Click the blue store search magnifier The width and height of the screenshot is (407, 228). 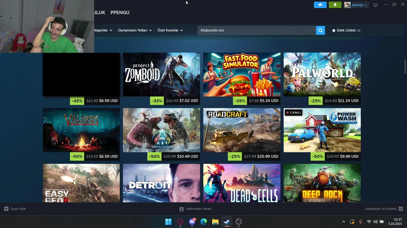321,30
